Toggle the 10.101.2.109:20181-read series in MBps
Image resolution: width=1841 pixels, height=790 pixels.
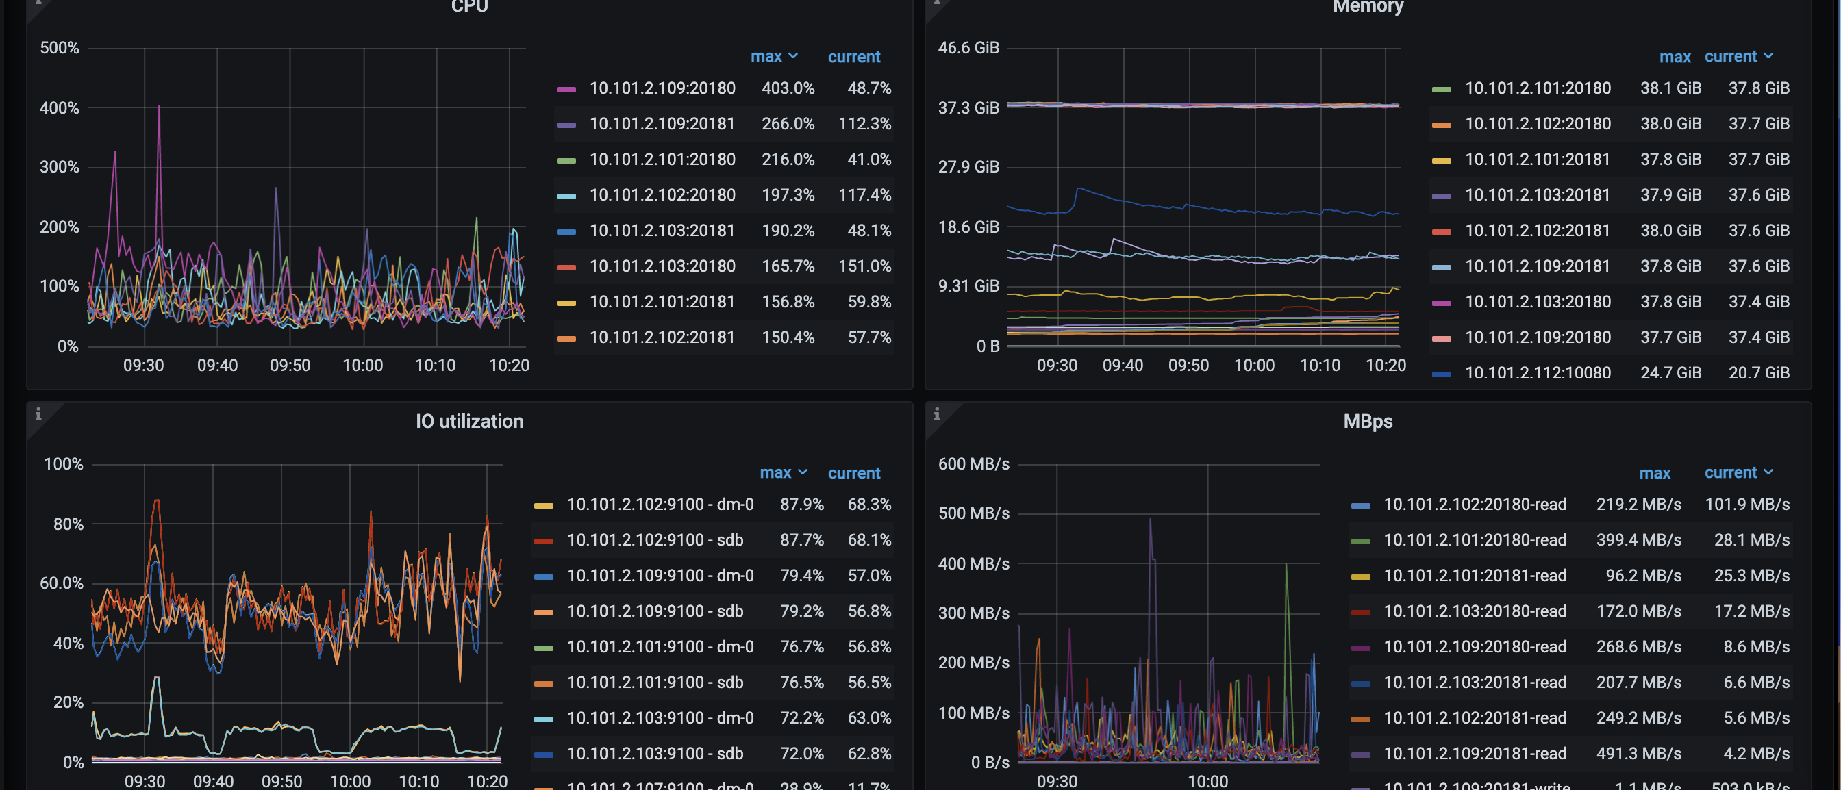point(1475,754)
